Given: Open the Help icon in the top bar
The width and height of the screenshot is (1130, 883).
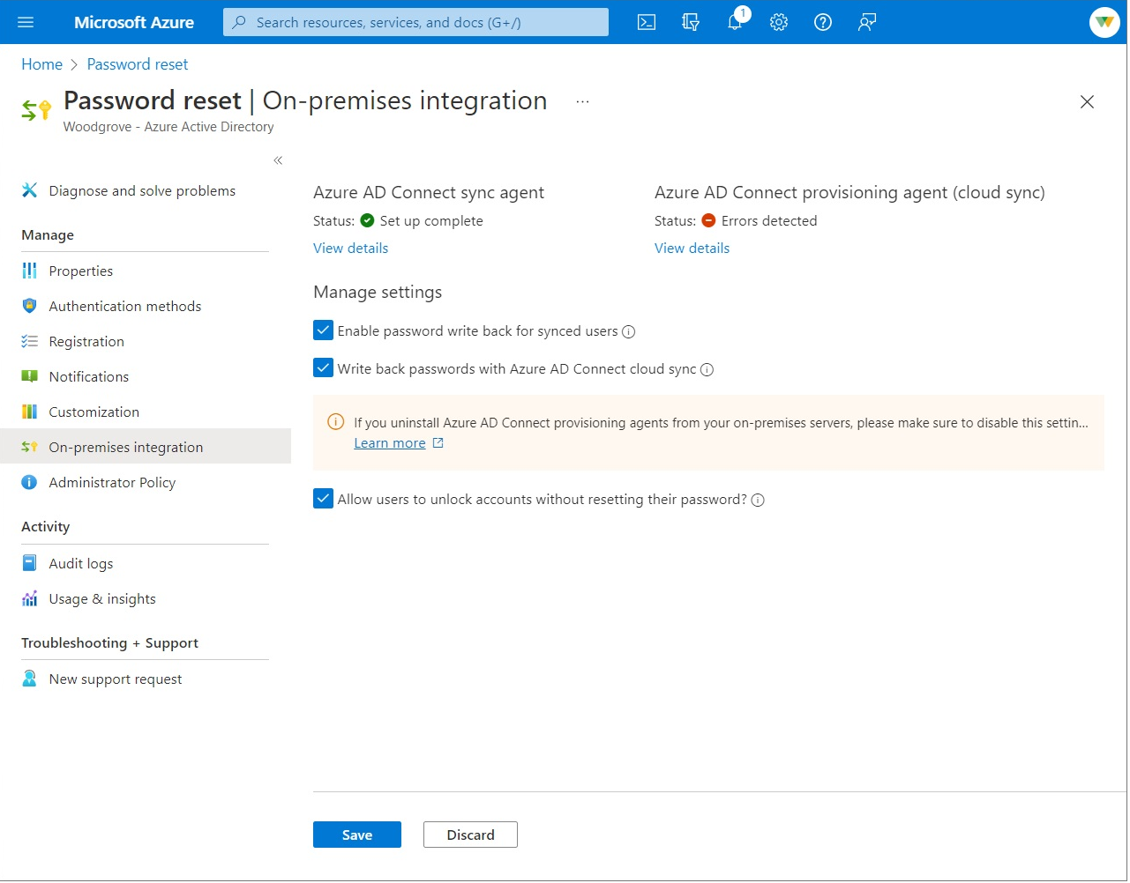Looking at the screenshot, I should 823,22.
